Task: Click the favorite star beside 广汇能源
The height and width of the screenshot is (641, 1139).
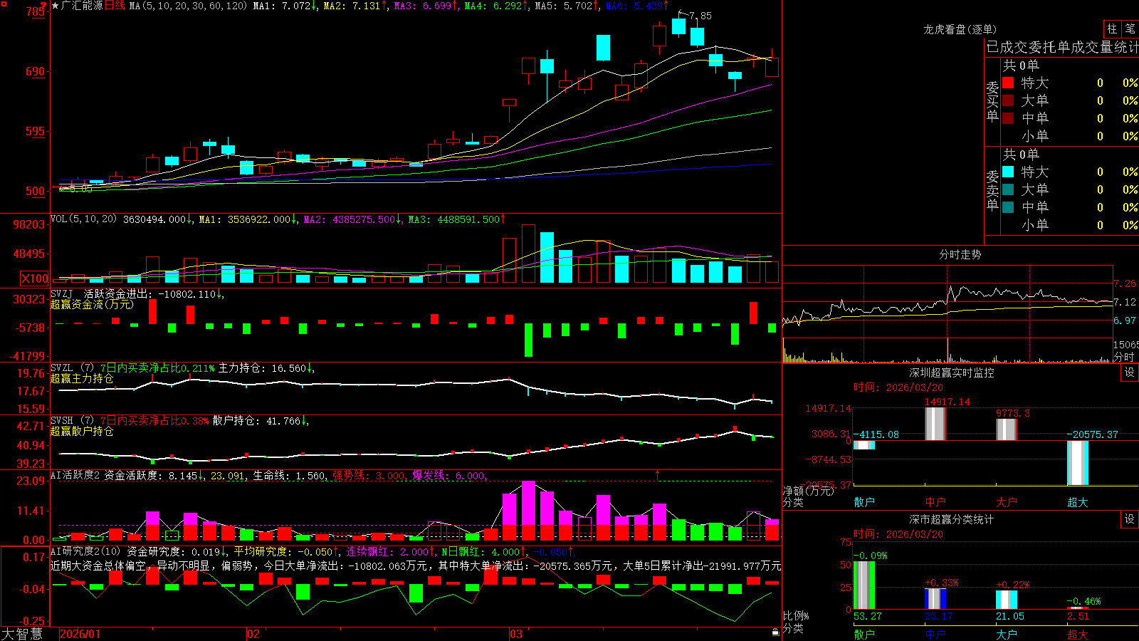Action: click(56, 6)
